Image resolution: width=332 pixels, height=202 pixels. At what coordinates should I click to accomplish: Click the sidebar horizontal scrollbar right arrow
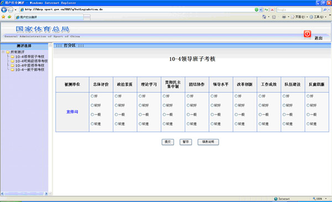(x=46, y=194)
